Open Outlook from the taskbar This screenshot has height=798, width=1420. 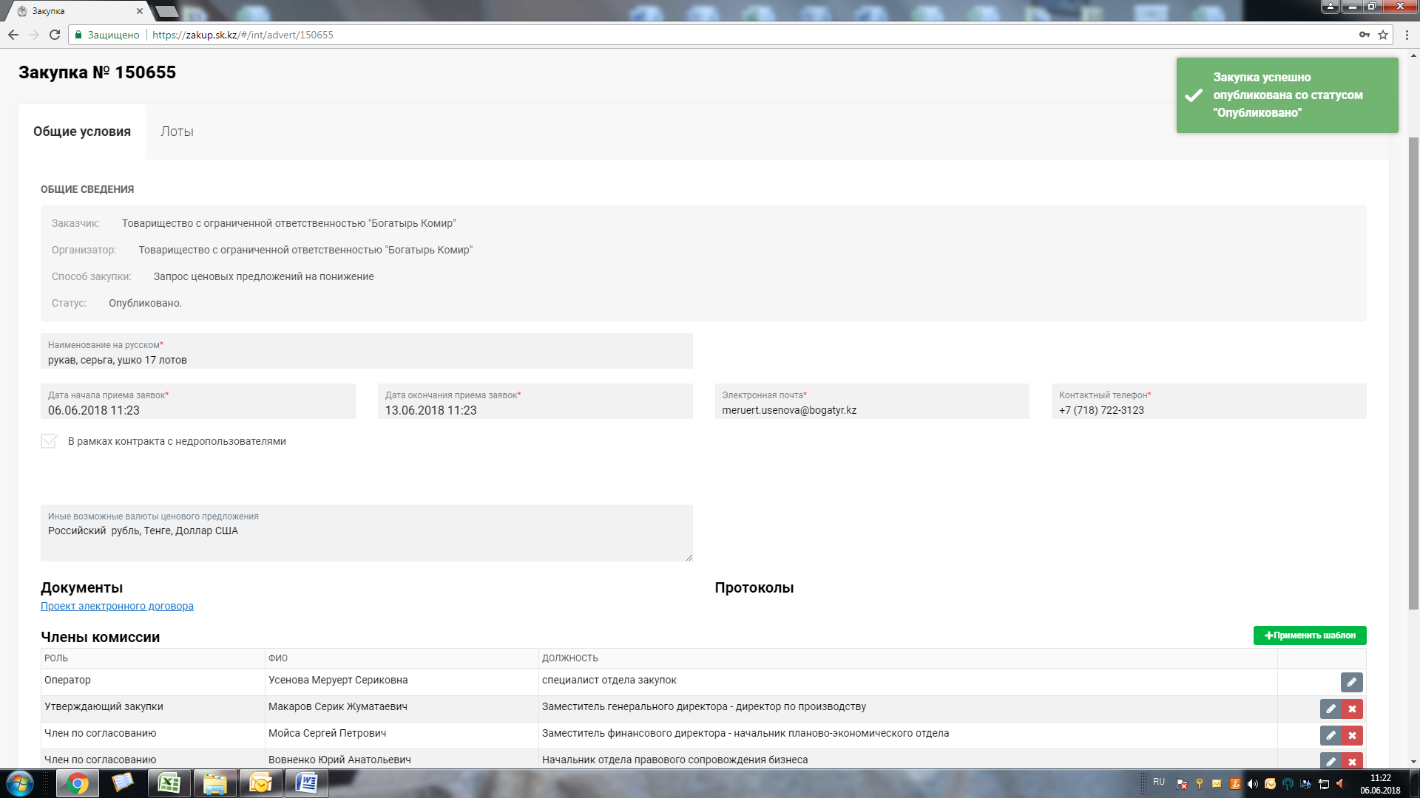[x=261, y=783]
